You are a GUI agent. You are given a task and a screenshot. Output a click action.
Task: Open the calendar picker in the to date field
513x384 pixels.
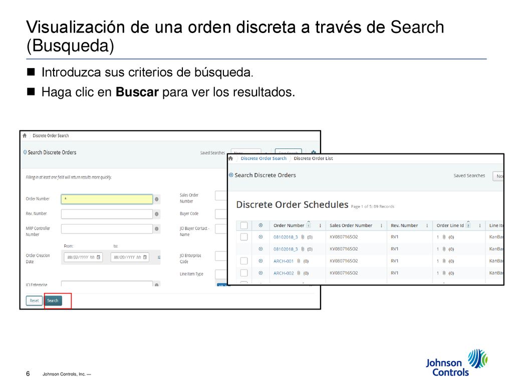click(145, 257)
